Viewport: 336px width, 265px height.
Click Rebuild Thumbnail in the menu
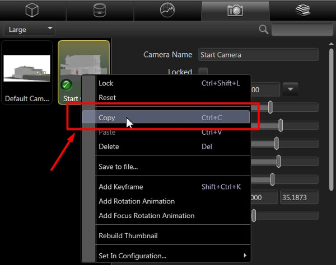pos(127,235)
